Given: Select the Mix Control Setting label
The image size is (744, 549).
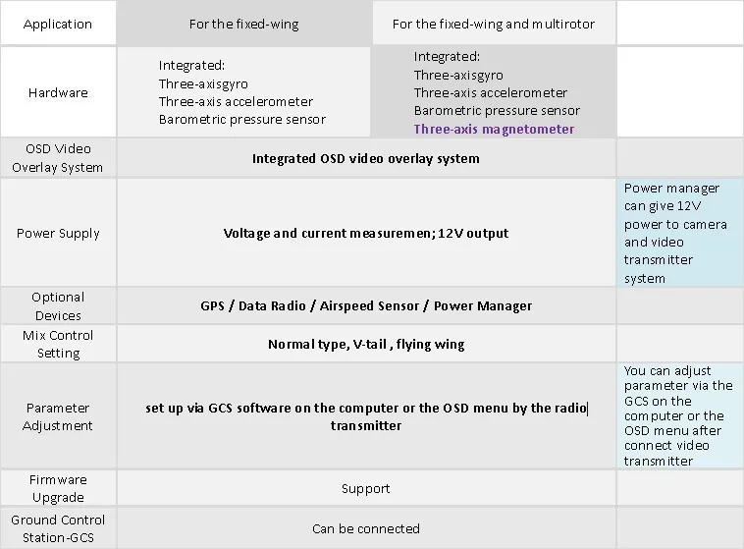Looking at the screenshot, I should (58, 344).
